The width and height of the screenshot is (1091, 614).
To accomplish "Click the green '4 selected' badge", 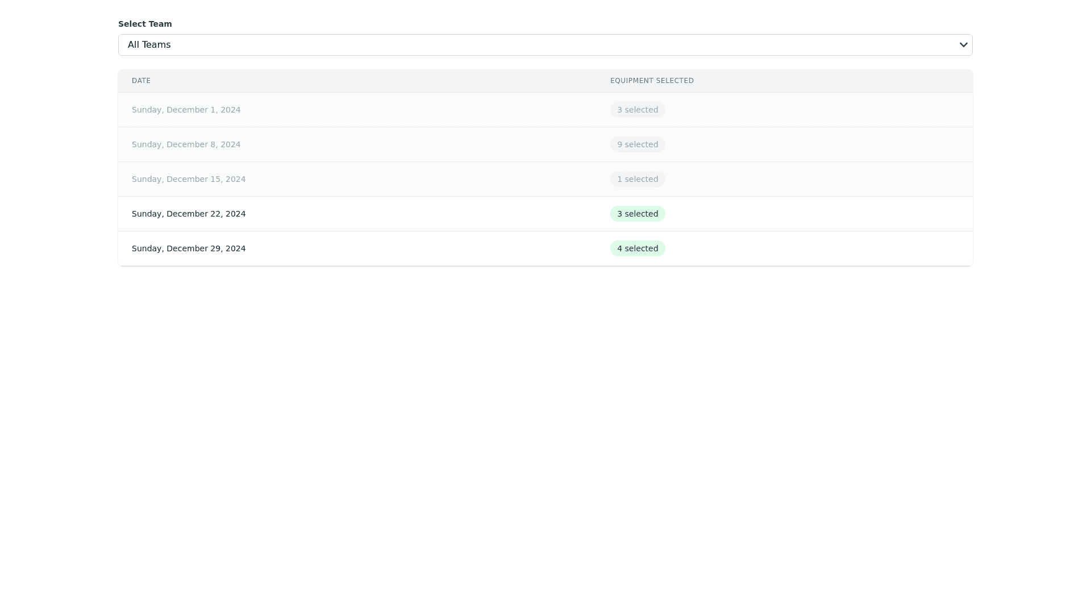I will pyautogui.click(x=638, y=248).
